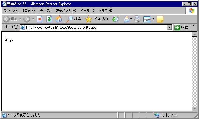Image resolution: width=199 pixels, height=119 pixels.
Task: Click the 移動 Go button
Action: [x=181, y=27]
